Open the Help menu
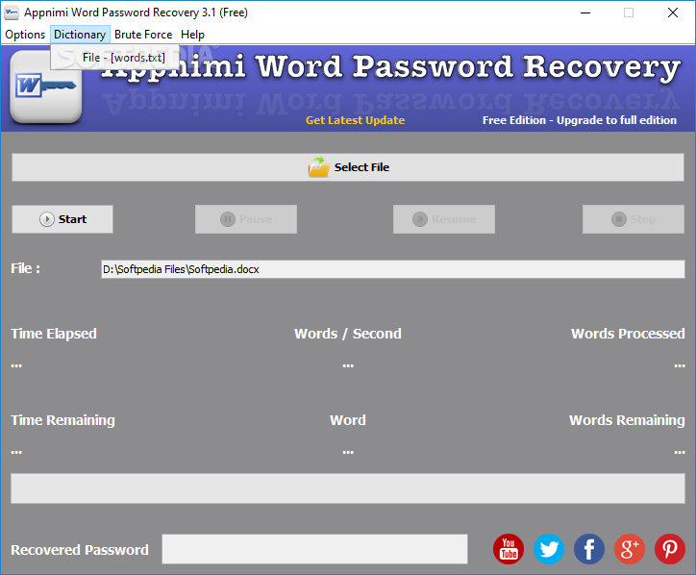696x575 pixels. pyautogui.click(x=192, y=35)
